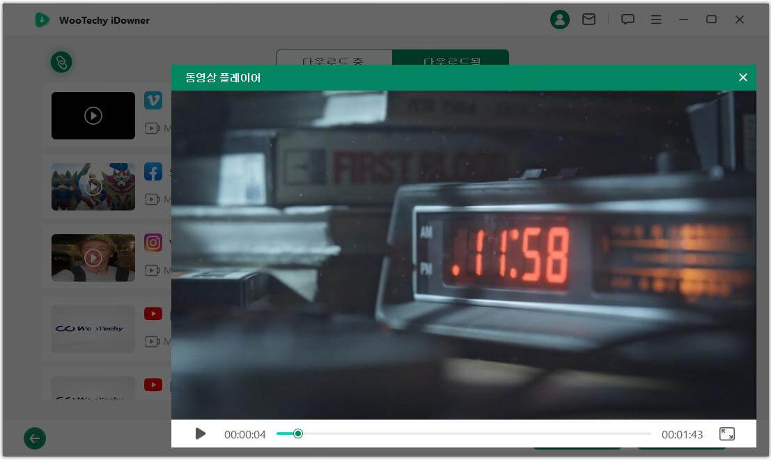Enter fullscreen mode in video player
This screenshot has height=460, width=771.
click(x=726, y=434)
